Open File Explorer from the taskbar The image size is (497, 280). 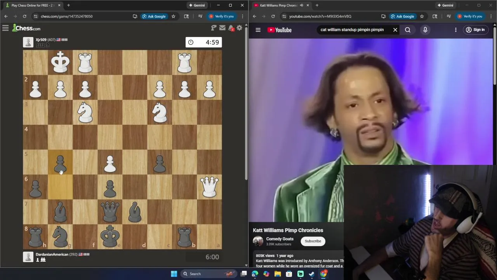click(x=278, y=274)
